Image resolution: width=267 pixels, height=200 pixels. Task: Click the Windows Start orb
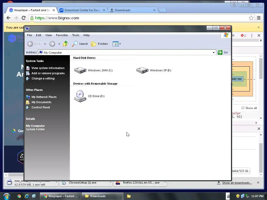click(7, 196)
